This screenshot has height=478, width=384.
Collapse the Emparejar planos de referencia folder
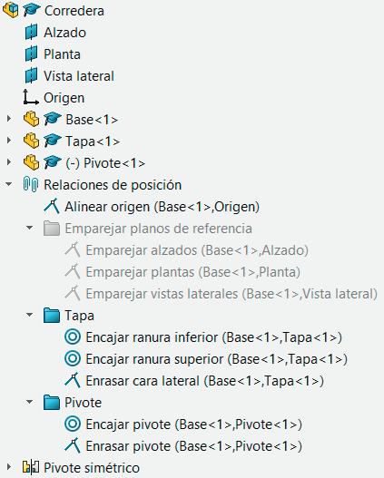tap(30, 228)
